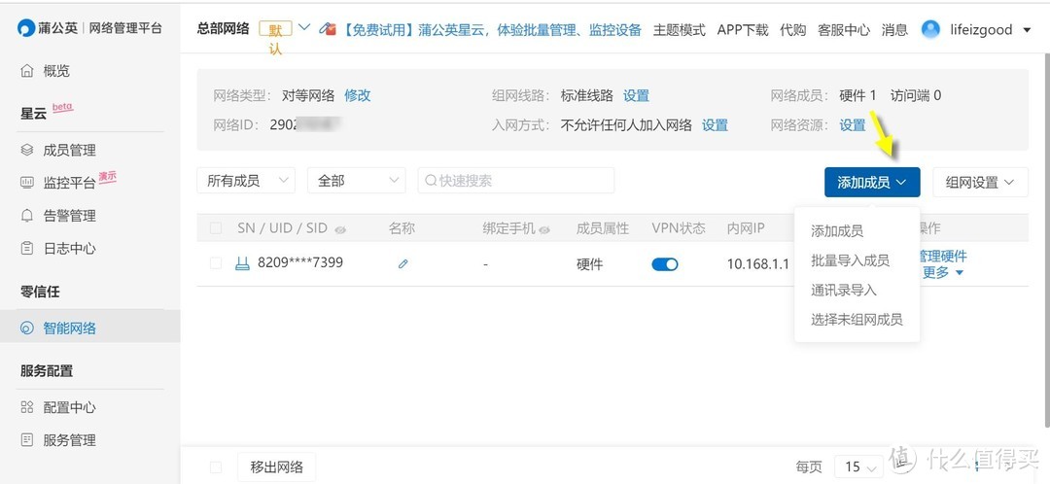Click the 日志中心 clipboard icon
This screenshot has height=484, width=1050.
pyautogui.click(x=27, y=249)
